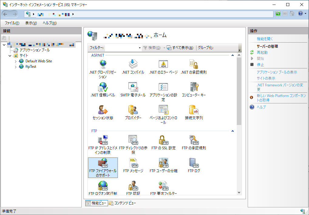Click the connect icon in 接続 toolbar
309x215 pixels.
coord(4,38)
